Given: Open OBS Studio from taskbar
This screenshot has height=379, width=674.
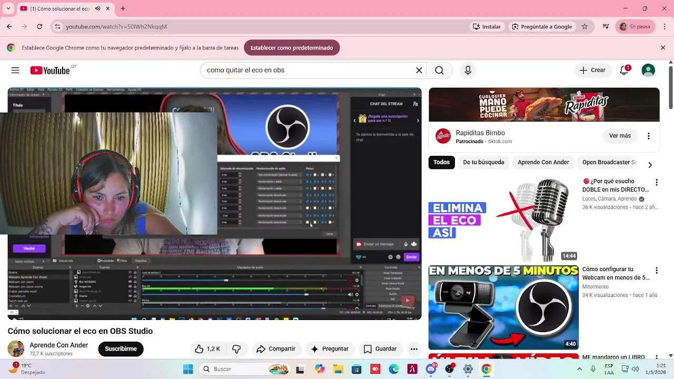Looking at the screenshot, I should click(450, 369).
